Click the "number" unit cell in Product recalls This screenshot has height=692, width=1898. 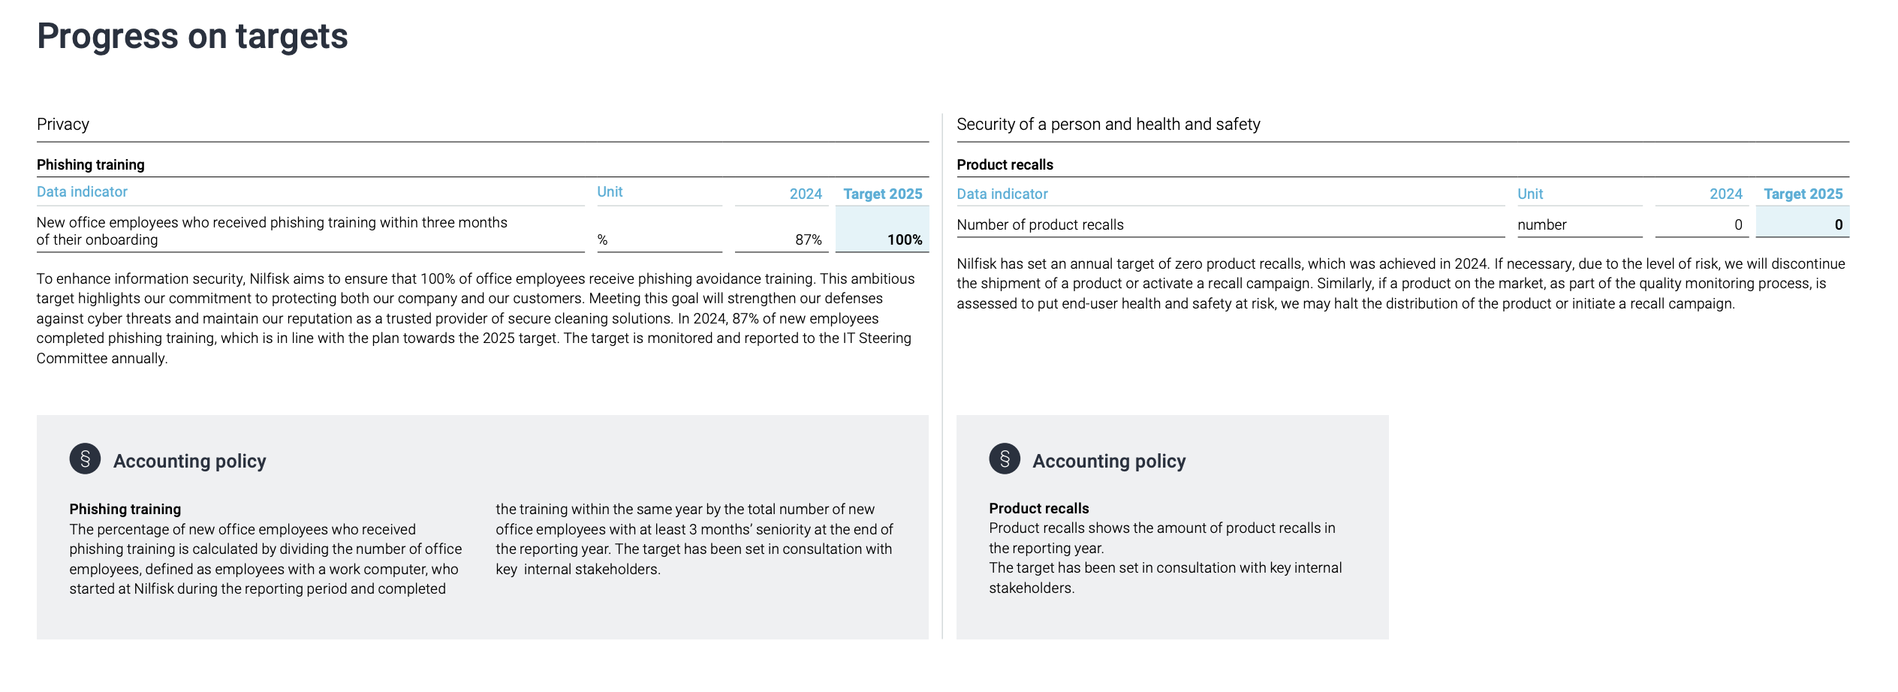tap(1541, 225)
